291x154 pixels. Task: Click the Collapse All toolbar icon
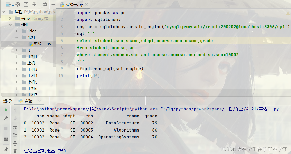coord(34,4)
